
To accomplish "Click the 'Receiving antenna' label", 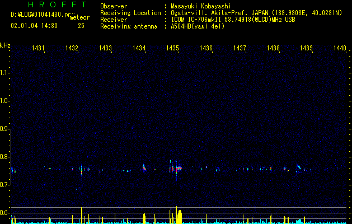I will [129, 26].
